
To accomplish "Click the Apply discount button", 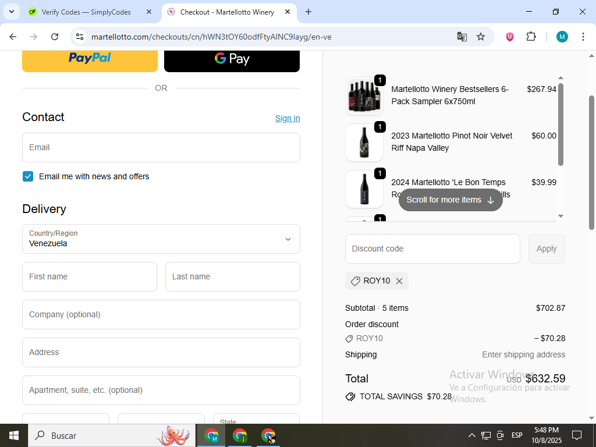I will 546,249.
